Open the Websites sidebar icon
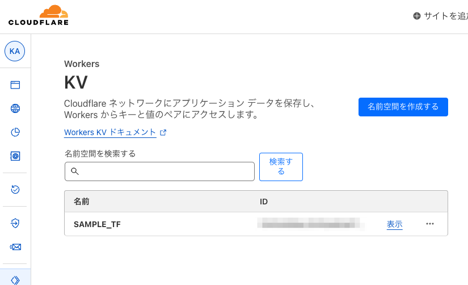This screenshot has height=285, width=468. (x=15, y=85)
